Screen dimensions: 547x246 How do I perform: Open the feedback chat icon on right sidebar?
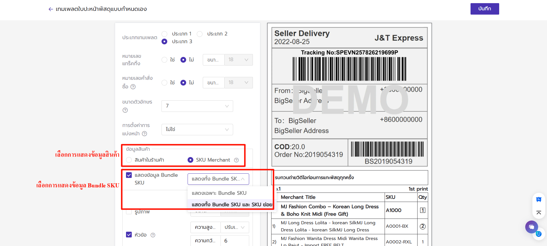539,200
